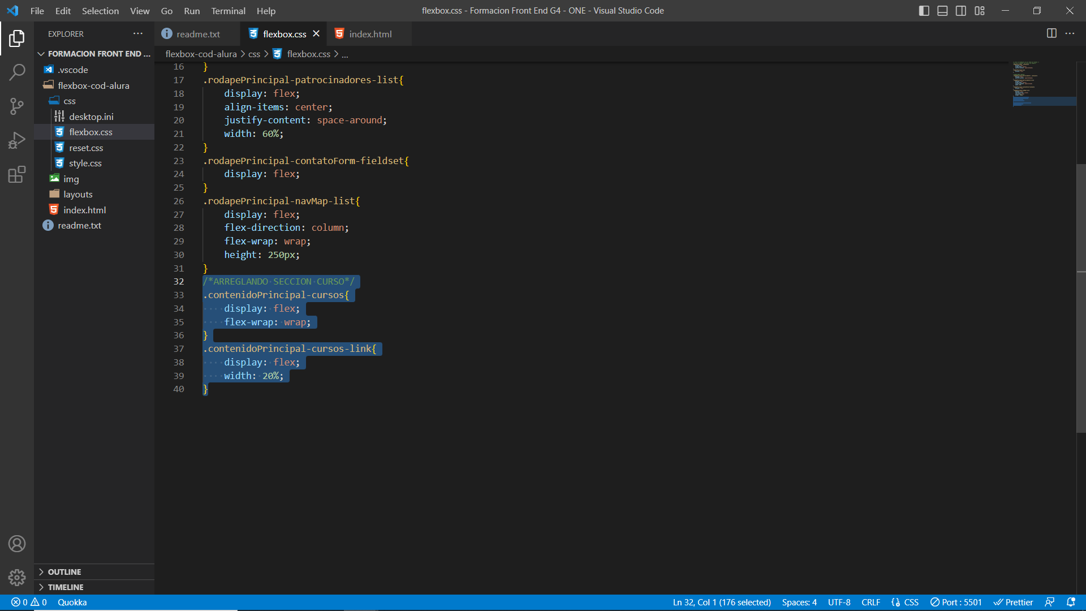Click the breadcrumb ellipsis symbol segment
The width and height of the screenshot is (1086, 611).
(x=345, y=54)
